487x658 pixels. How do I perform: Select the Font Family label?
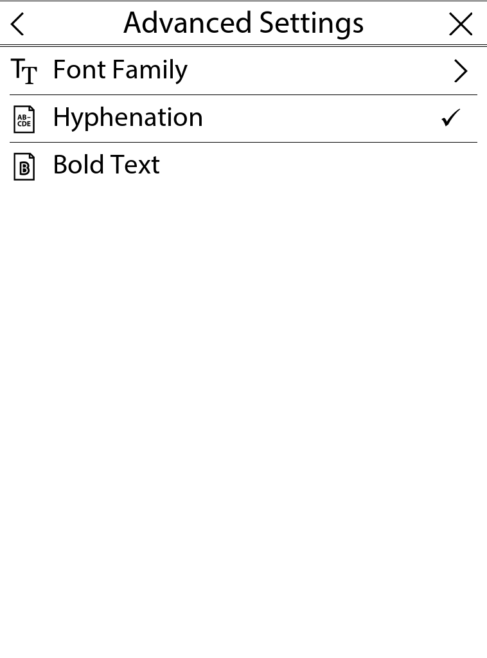(x=120, y=70)
